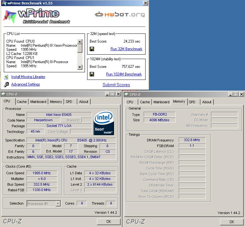Image resolution: width=245 pixels, height=227 pixels.
Task: Click the wPrime logo icon
Action: click(x=9, y=16)
